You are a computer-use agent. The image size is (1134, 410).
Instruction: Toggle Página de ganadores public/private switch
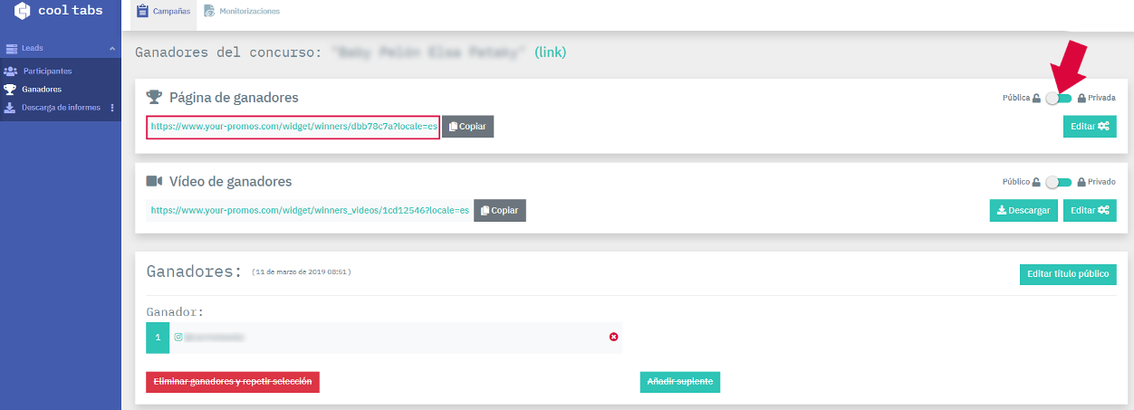(x=1059, y=98)
